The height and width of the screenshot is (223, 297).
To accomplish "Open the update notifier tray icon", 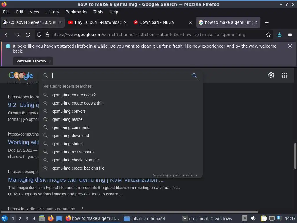I will 279,218.
